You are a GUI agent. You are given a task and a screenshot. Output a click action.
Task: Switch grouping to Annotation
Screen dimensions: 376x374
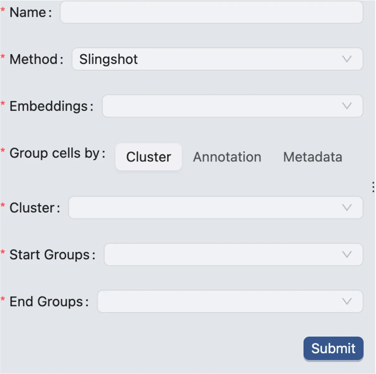pos(227,157)
